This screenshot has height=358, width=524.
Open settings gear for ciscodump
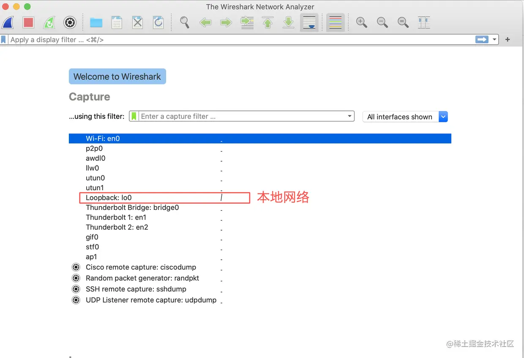[76, 267]
